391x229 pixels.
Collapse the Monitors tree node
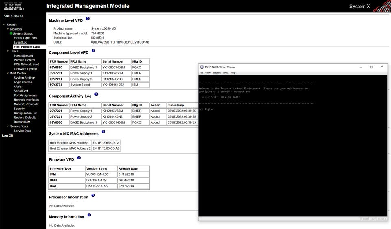pyautogui.click(x=7, y=29)
